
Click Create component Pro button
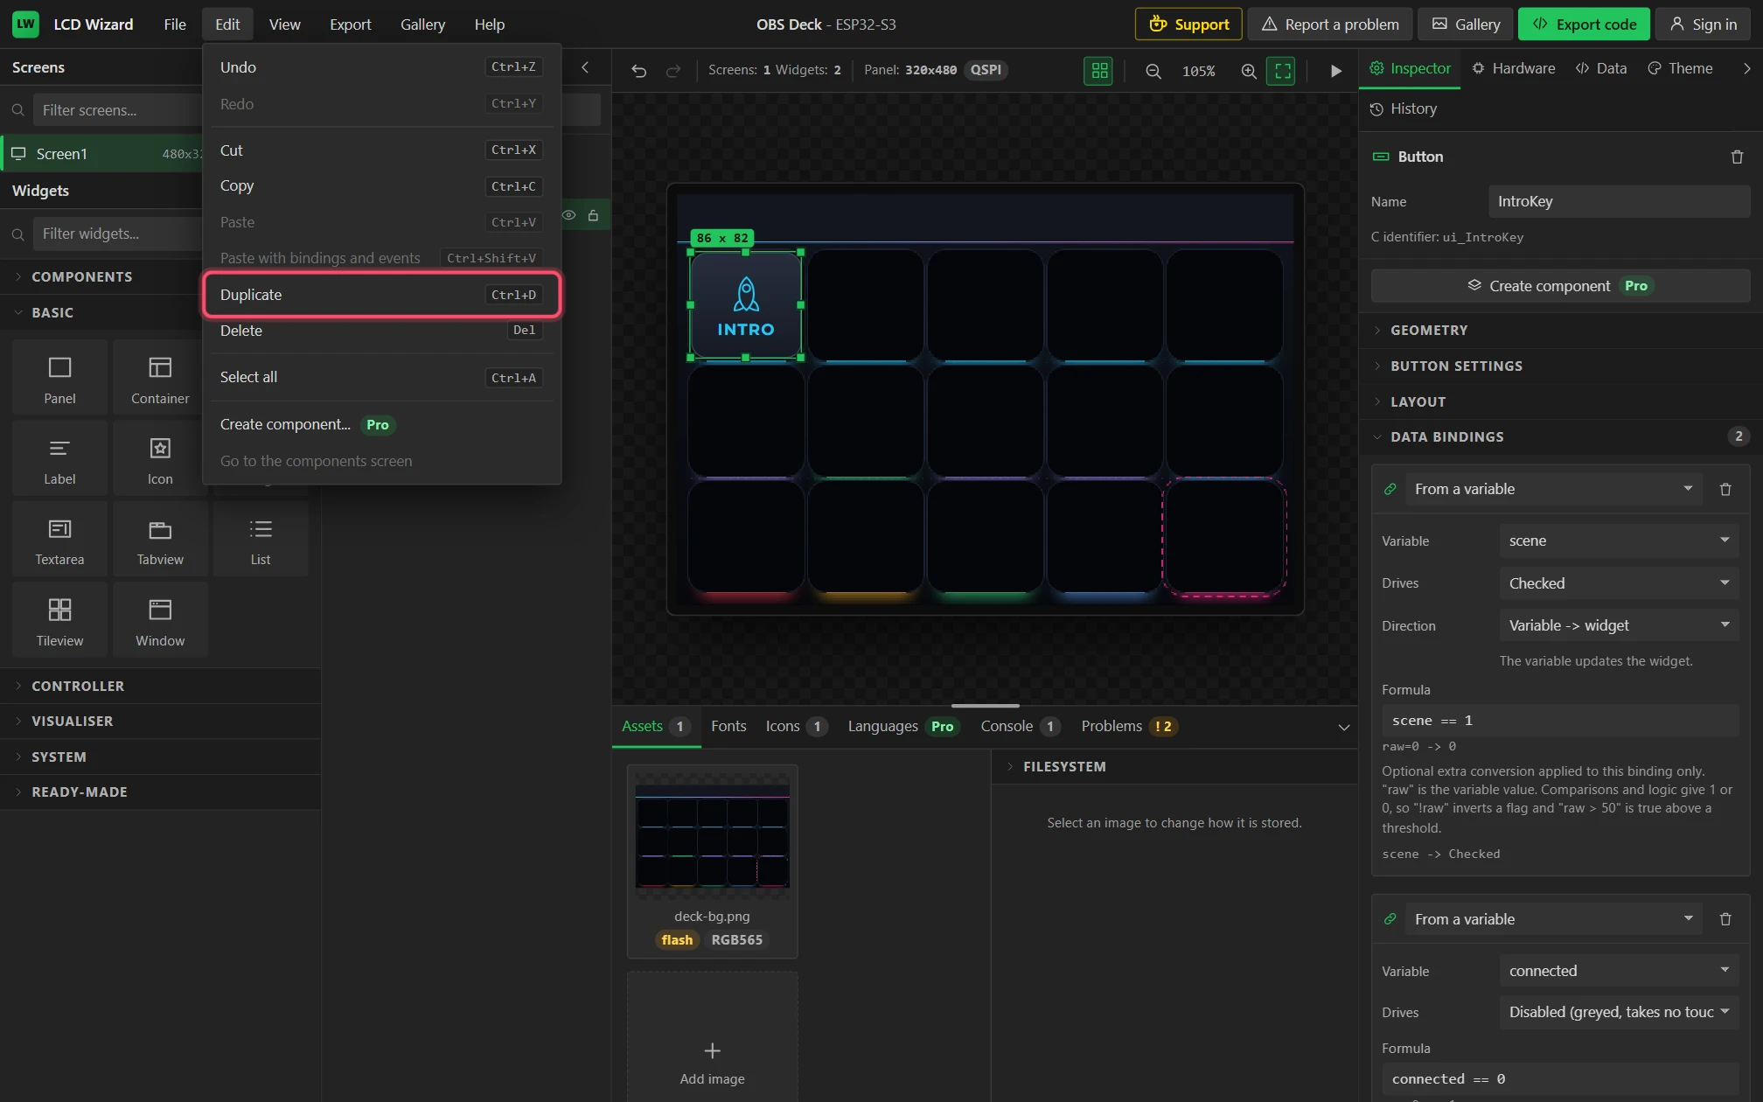(x=1560, y=286)
